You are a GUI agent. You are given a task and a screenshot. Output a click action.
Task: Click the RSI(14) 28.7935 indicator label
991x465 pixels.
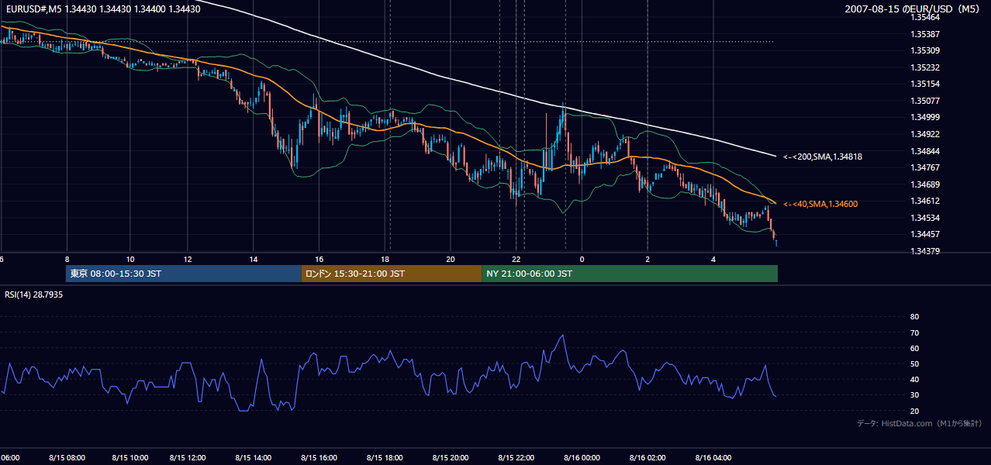coord(34,294)
